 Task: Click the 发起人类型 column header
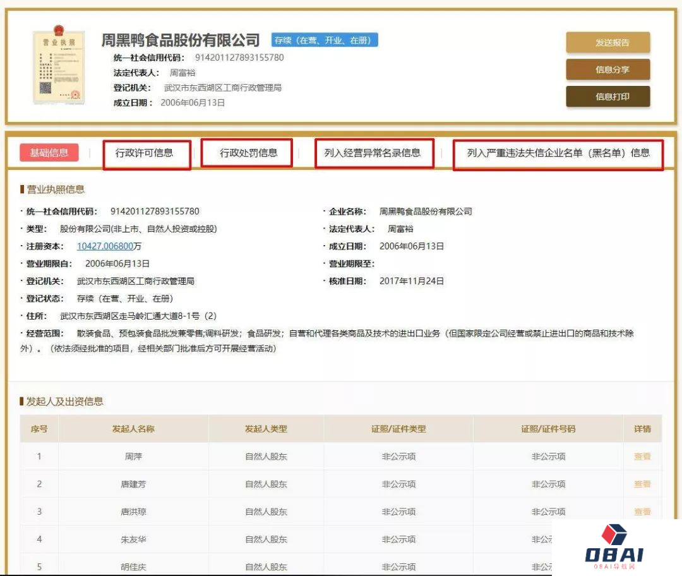(x=266, y=429)
